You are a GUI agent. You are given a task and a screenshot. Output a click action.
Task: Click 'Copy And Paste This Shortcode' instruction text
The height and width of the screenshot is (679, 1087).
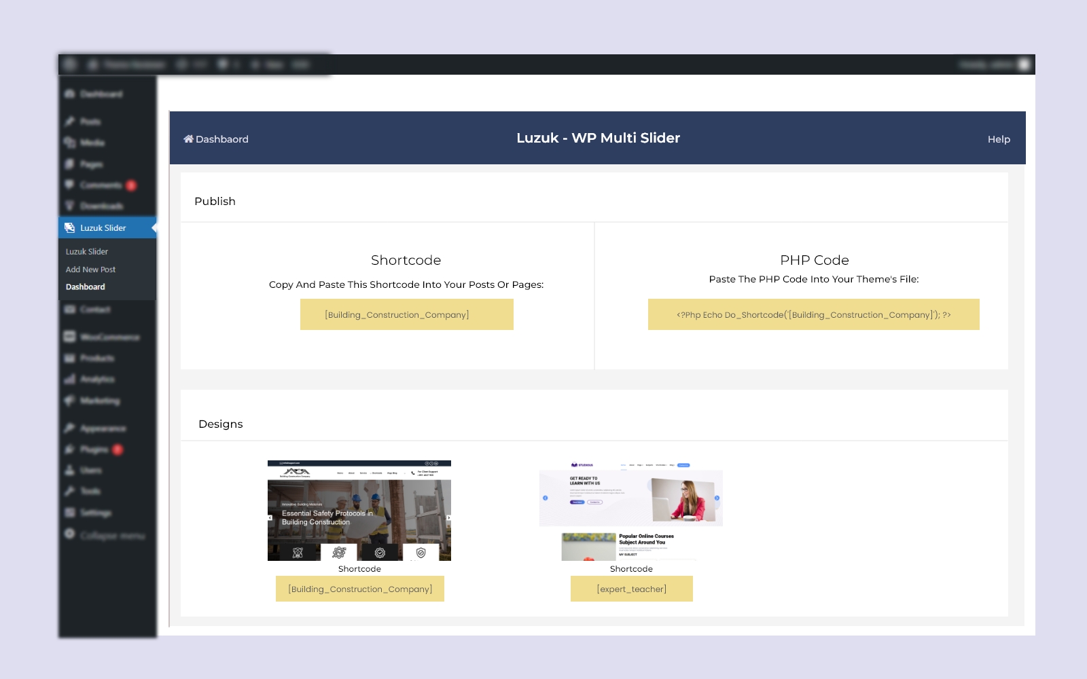[x=406, y=285]
